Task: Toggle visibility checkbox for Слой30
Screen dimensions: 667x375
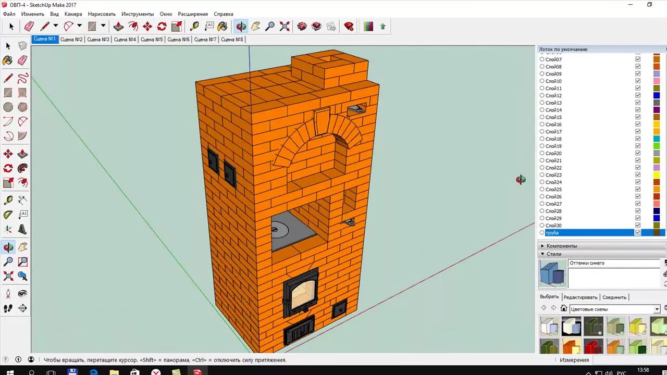Action: click(x=638, y=226)
